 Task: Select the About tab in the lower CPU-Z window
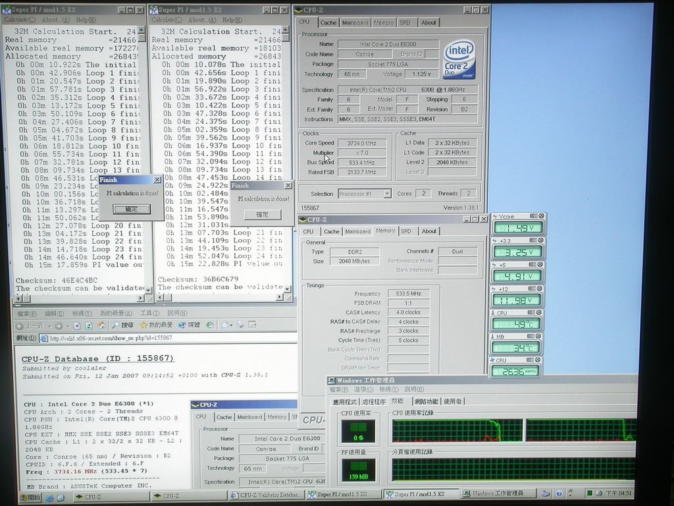click(428, 231)
